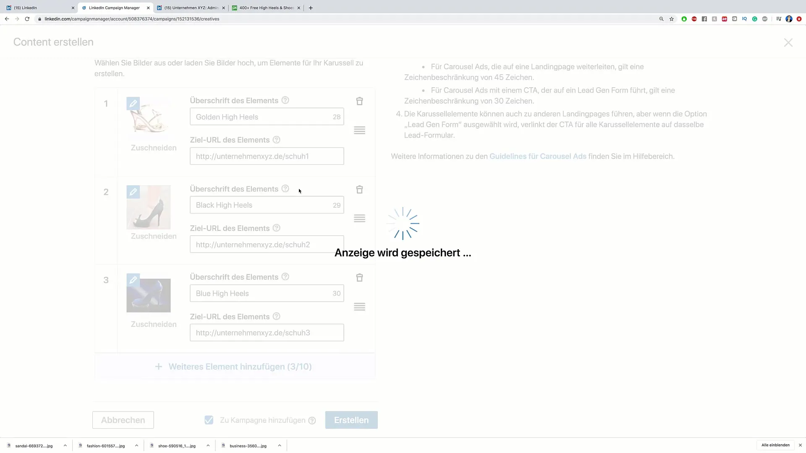
Task: Open browser zoom magnifier icon
Action: click(661, 19)
